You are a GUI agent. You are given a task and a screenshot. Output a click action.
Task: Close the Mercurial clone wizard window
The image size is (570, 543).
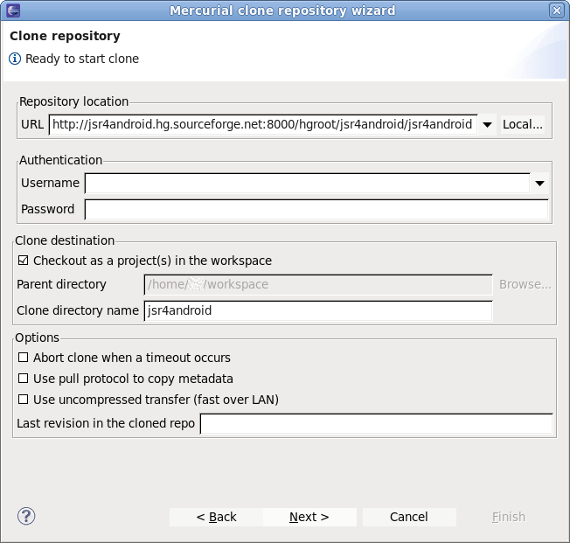tap(557, 10)
